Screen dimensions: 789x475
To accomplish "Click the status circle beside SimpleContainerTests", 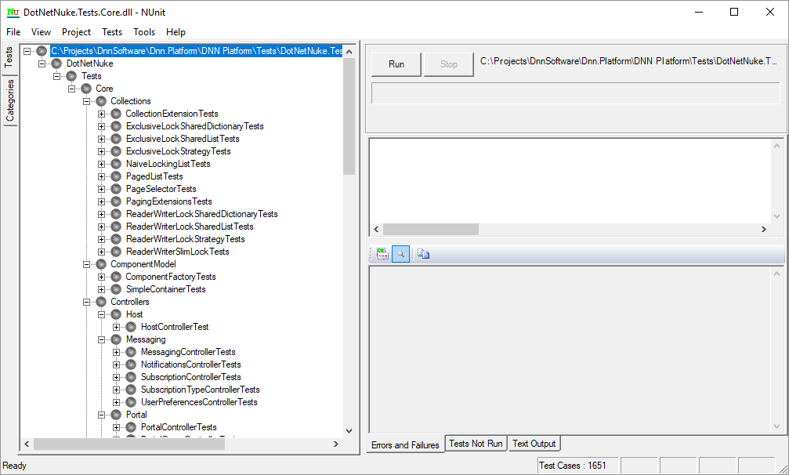I will [x=116, y=289].
